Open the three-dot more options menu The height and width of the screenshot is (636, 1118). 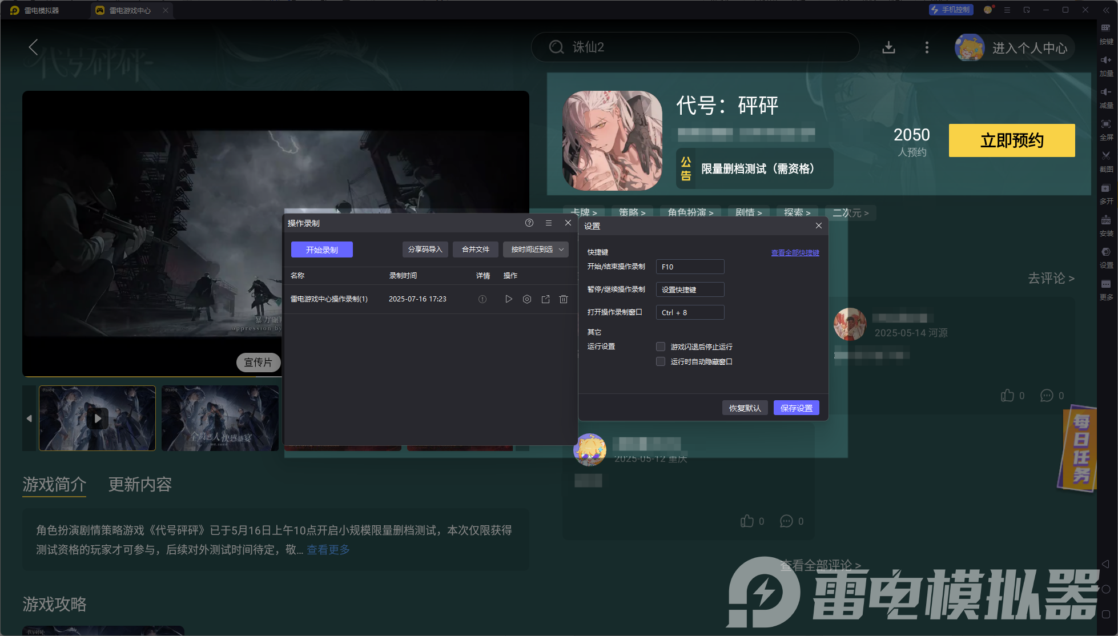[x=926, y=47]
